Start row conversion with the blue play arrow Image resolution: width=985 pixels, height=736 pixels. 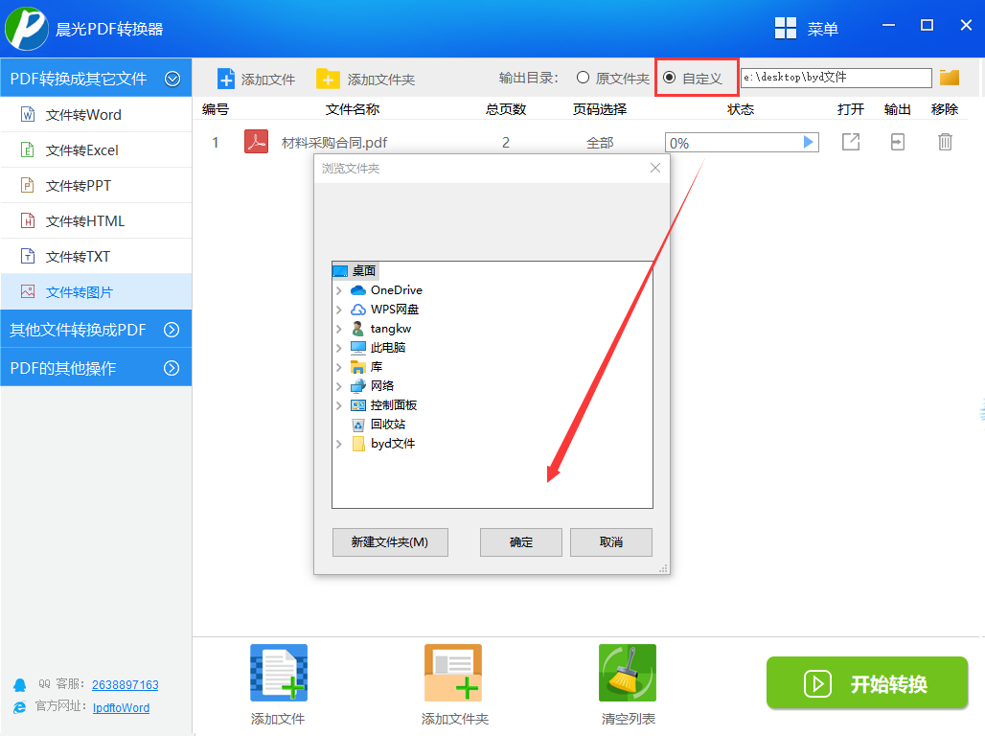pos(809,142)
